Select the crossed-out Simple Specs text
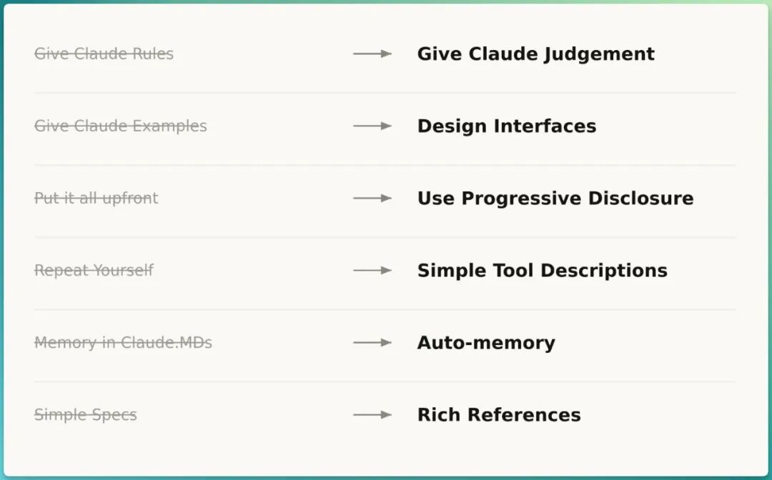Screen dimensions: 772x480 click(x=86, y=414)
